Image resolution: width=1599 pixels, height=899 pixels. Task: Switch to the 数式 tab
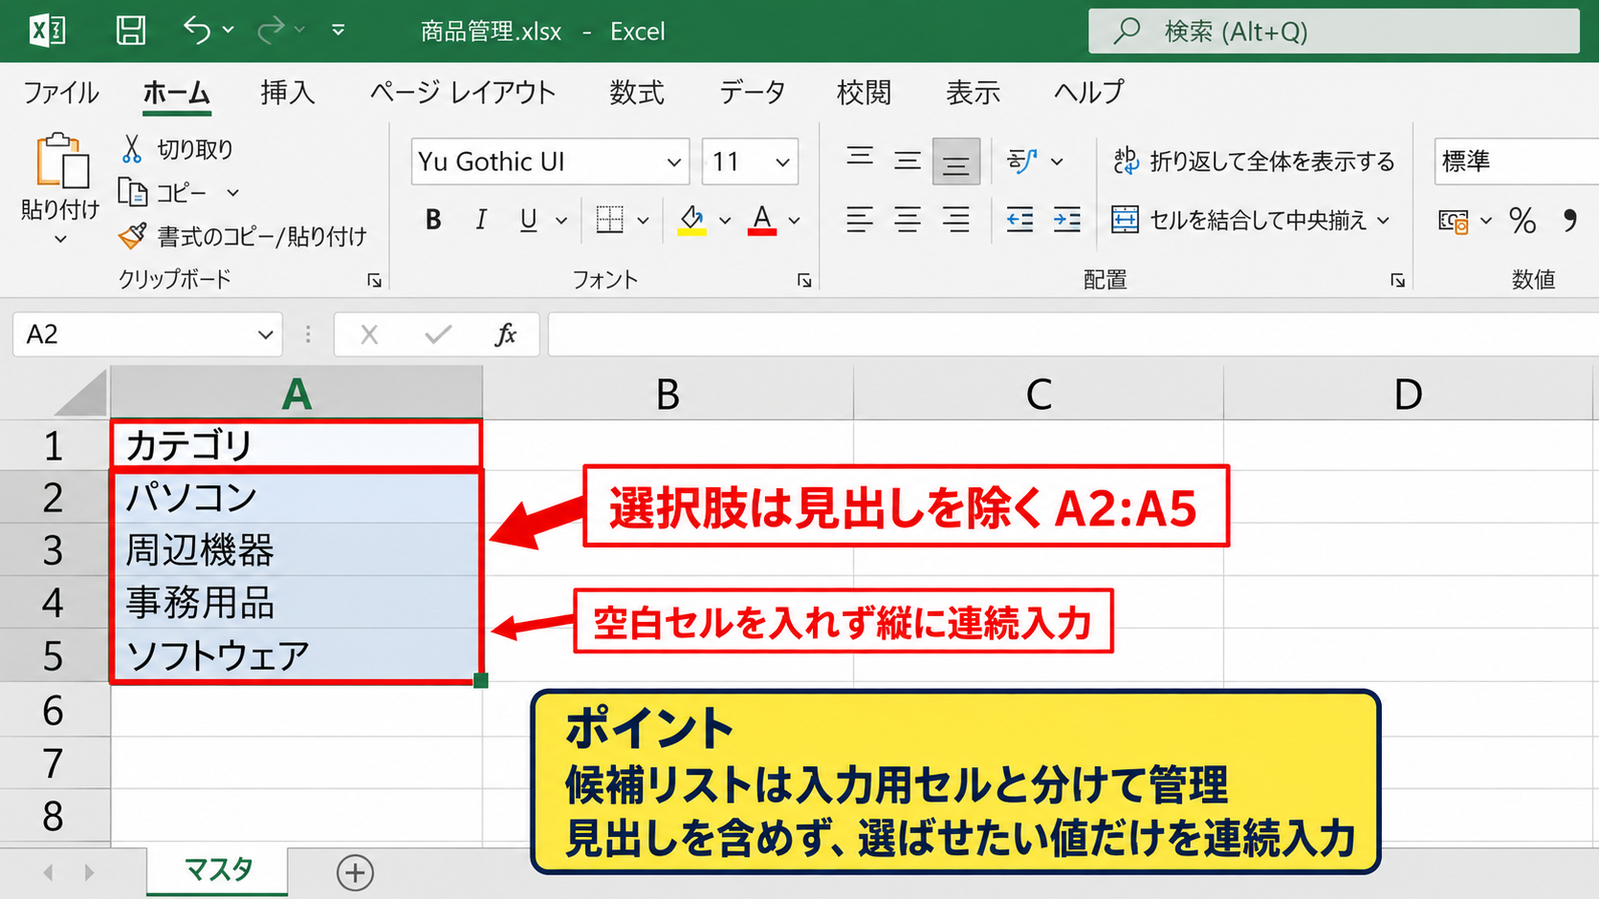(637, 93)
